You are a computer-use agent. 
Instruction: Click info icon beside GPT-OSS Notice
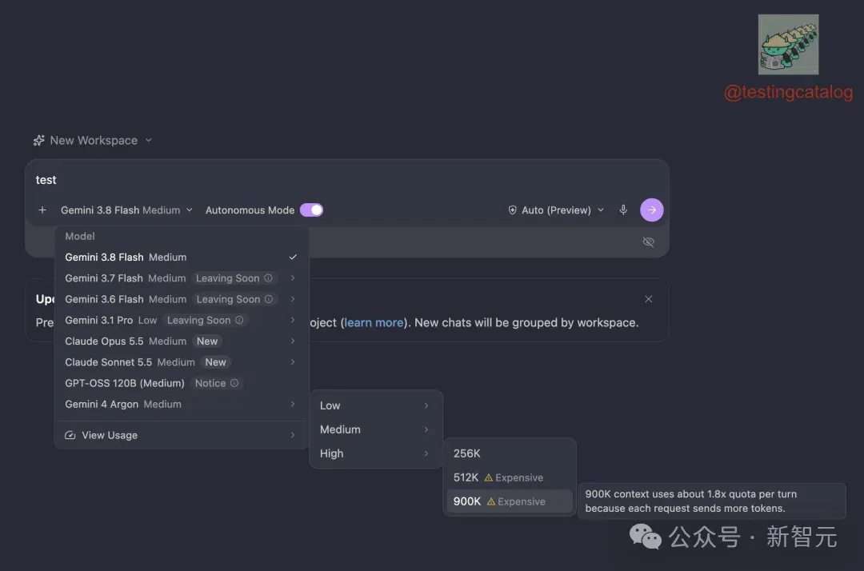[234, 383]
